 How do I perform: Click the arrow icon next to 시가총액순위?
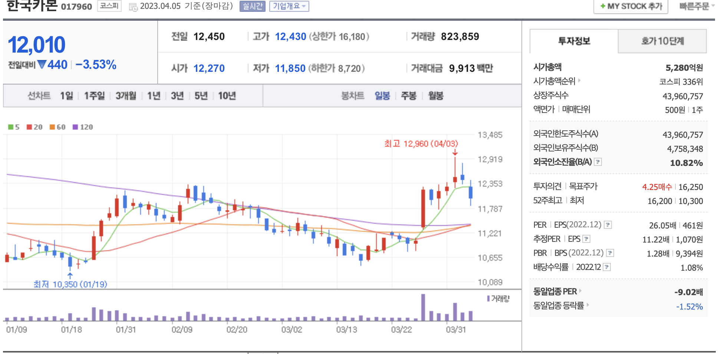click(579, 80)
